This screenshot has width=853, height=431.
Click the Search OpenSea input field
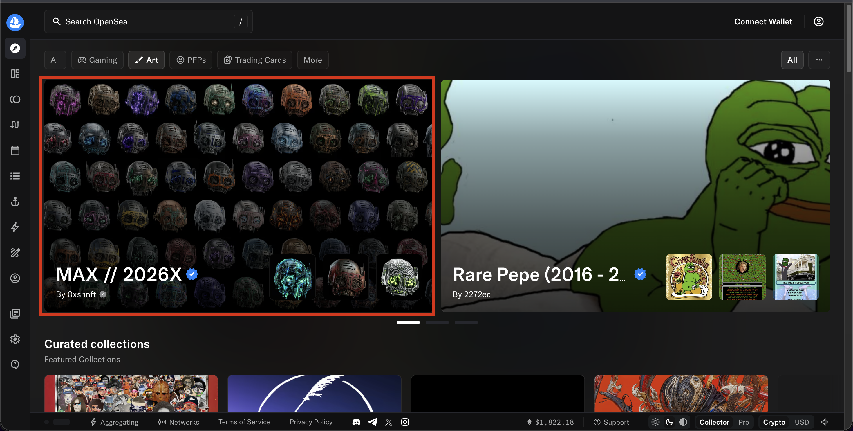pos(148,21)
